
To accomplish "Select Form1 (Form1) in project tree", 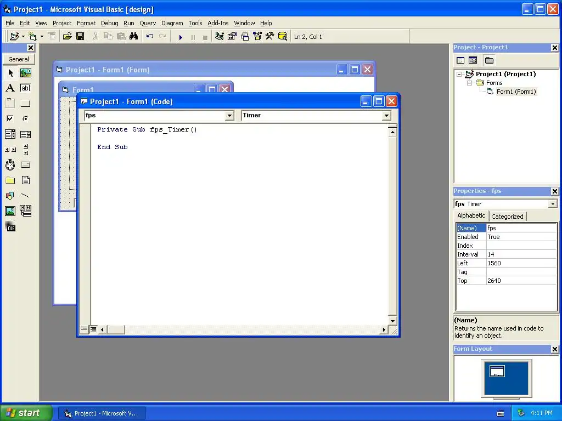I will pyautogui.click(x=516, y=92).
